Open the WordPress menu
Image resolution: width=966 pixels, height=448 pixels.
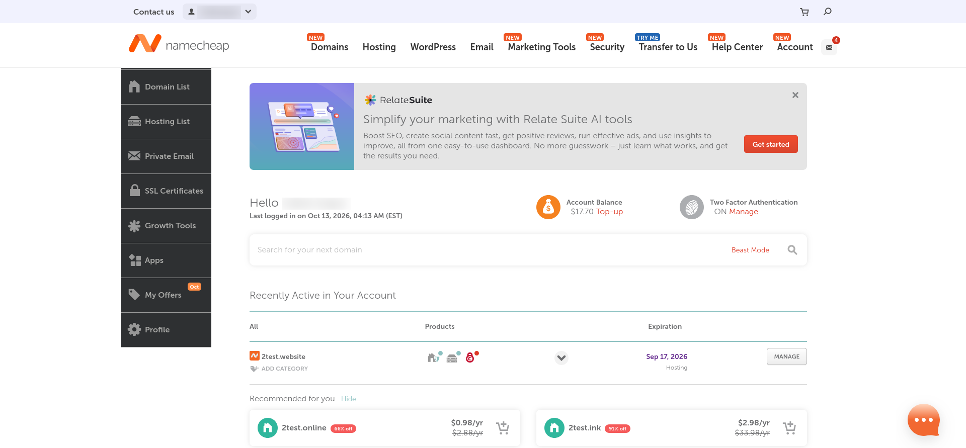click(x=433, y=47)
